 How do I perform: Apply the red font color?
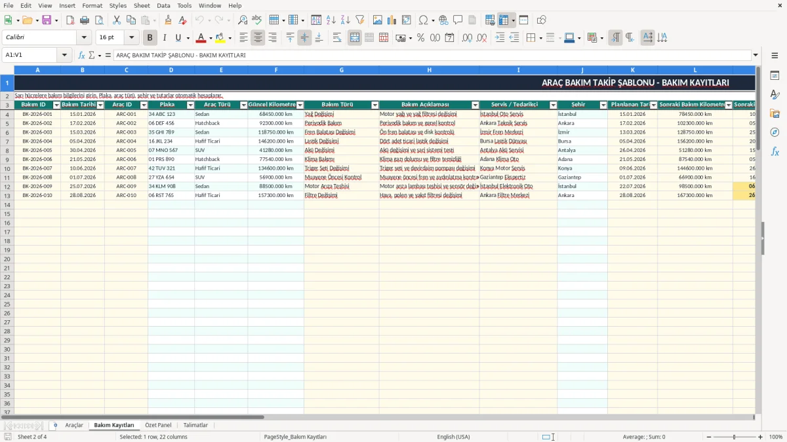click(x=201, y=38)
